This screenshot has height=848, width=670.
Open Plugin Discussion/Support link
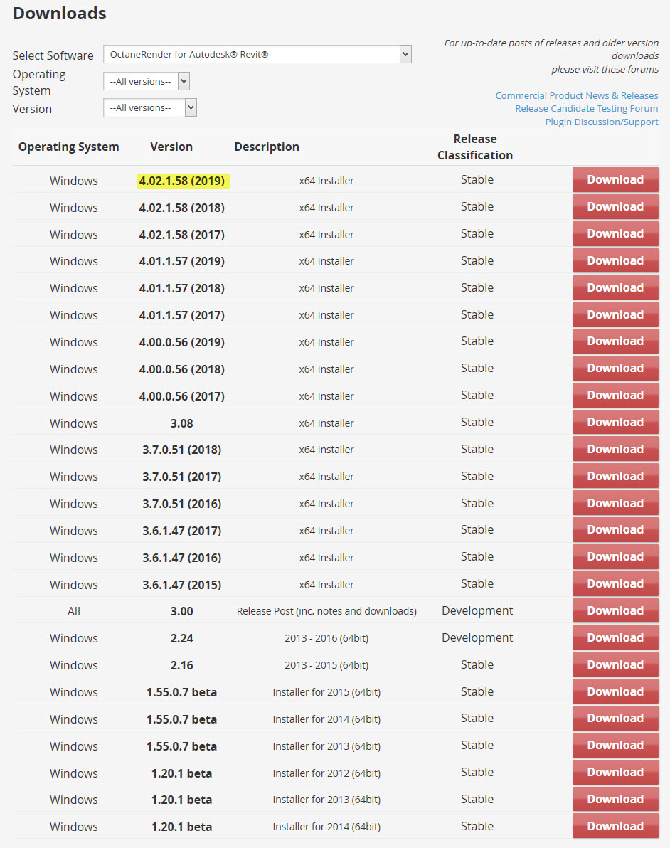pyautogui.click(x=602, y=122)
